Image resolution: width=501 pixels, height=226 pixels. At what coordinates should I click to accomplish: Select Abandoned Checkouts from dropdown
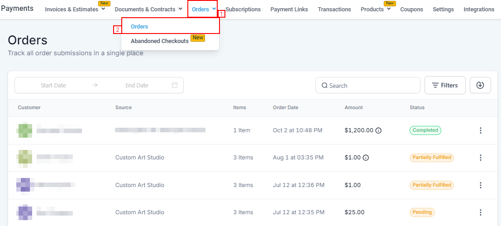pos(160,41)
